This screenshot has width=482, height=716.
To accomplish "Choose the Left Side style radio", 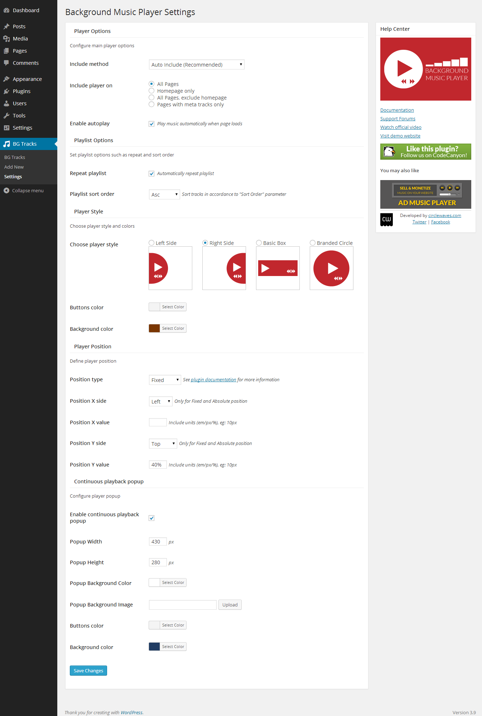I will coord(151,243).
